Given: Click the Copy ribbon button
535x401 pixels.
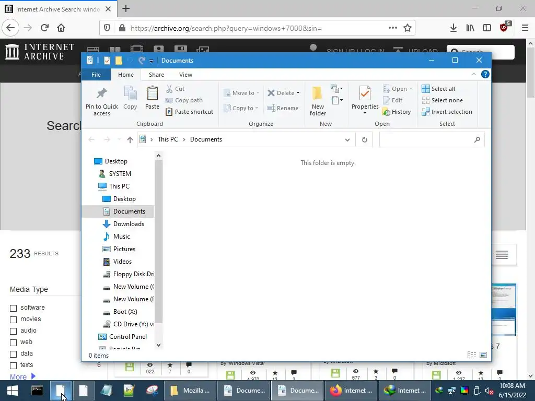Looking at the screenshot, I should (x=130, y=98).
